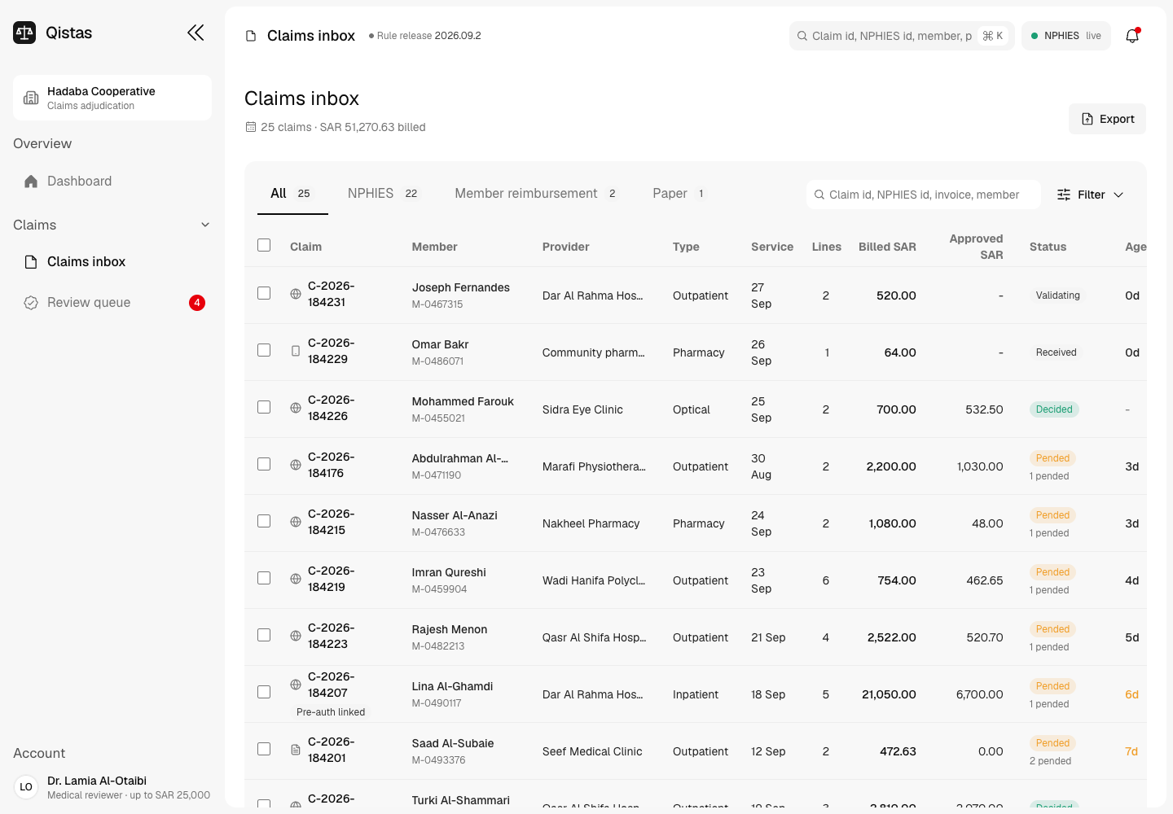The height and width of the screenshot is (814, 1173).
Task: Open Dr. Lamia Al-Otaibi account profile
Action: 112,787
